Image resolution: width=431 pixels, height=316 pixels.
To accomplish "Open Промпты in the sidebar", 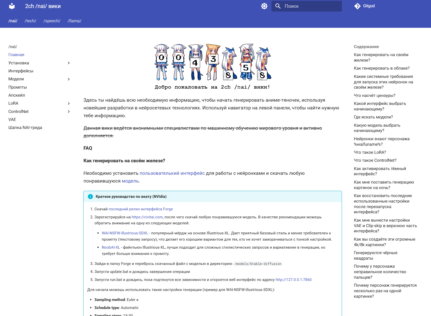I will [18, 87].
